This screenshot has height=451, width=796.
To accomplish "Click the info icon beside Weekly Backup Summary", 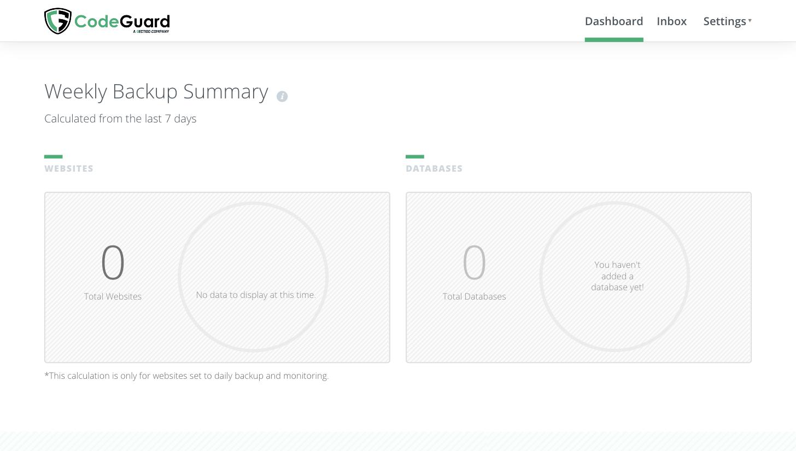I will [282, 96].
